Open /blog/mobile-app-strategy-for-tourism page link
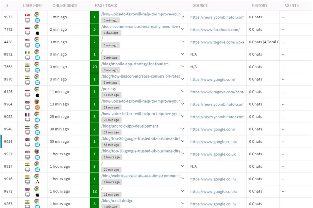Viewport: 313px width, 208px height. coord(135,64)
